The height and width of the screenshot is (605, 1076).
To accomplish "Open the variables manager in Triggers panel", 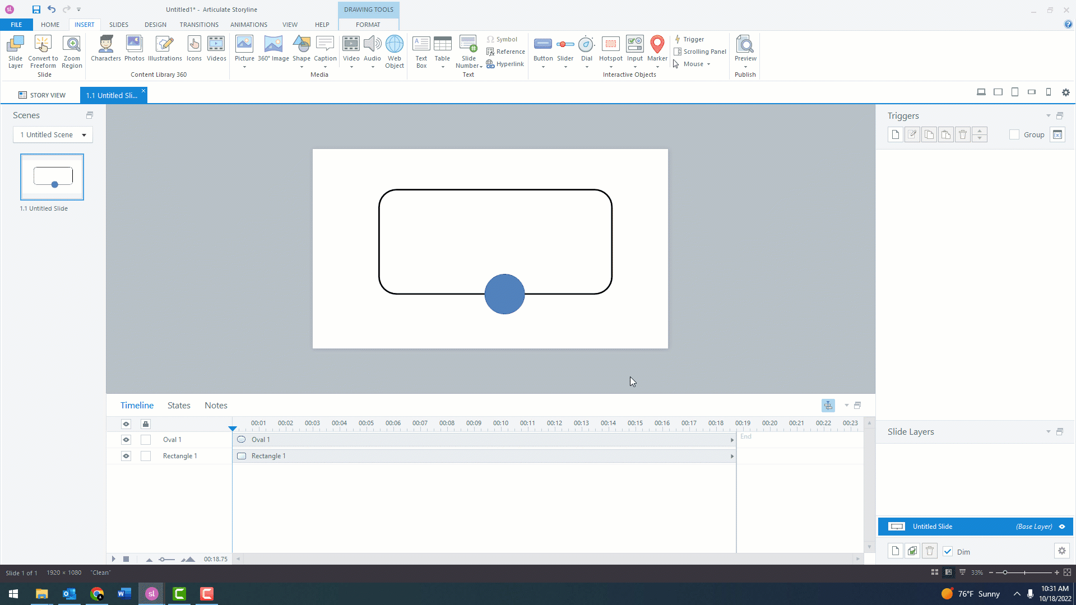I will point(1058,134).
